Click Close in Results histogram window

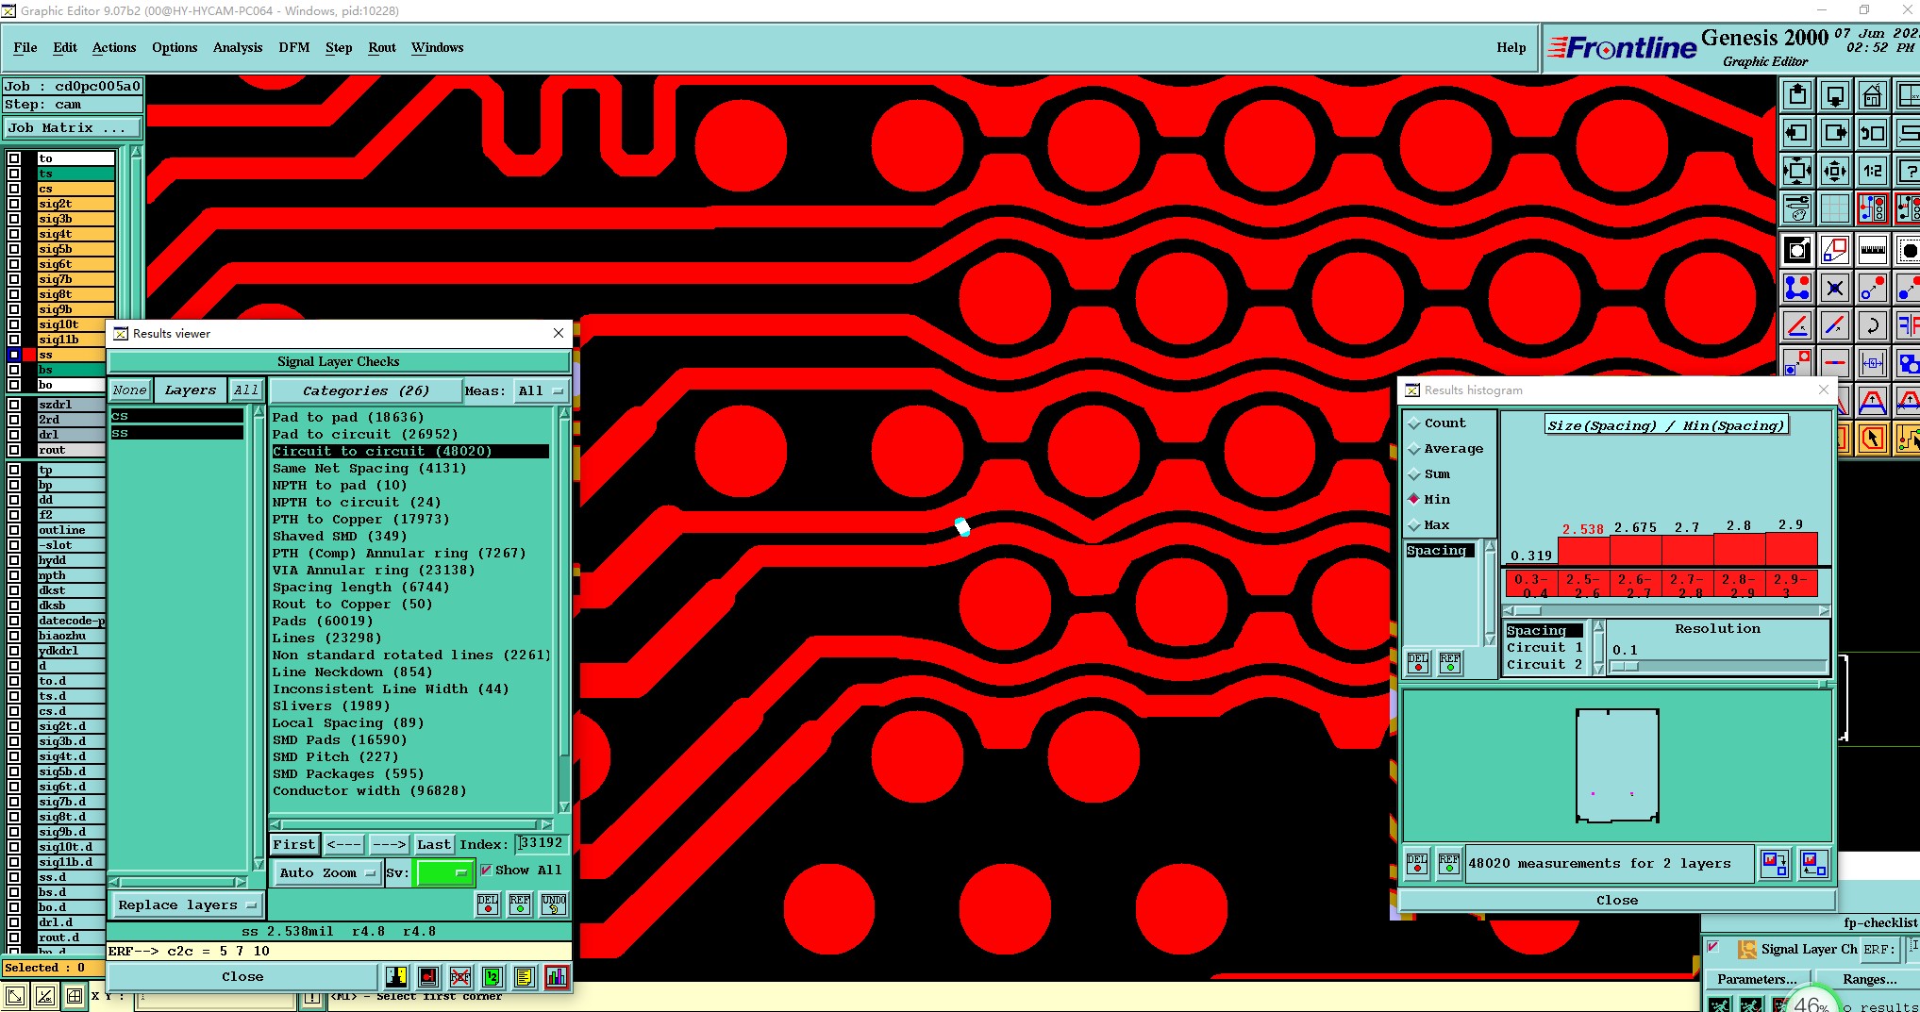click(1616, 900)
